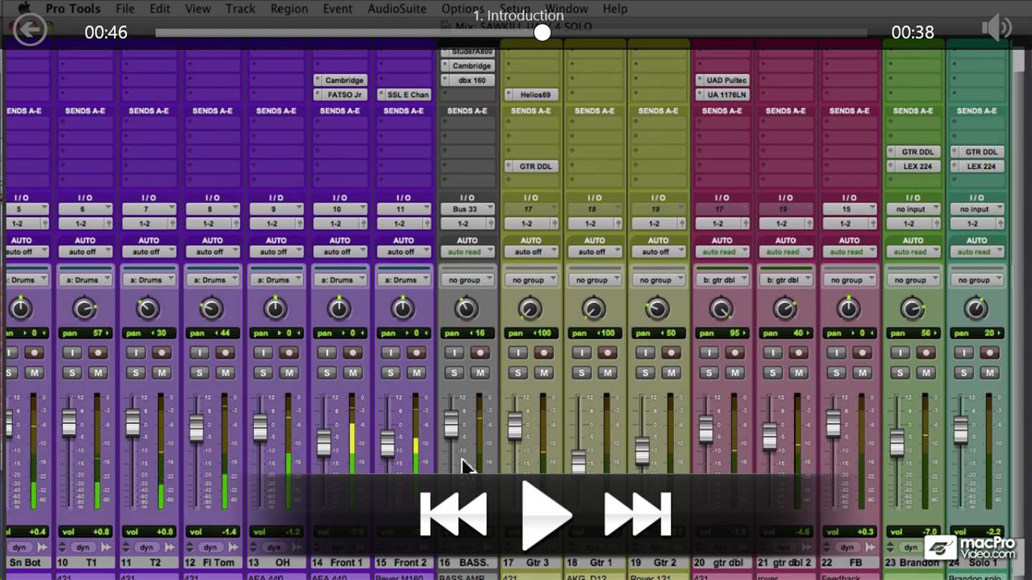Click the pan knob on BASS. track
Viewport: 1032px width, 580px height.
(467, 309)
